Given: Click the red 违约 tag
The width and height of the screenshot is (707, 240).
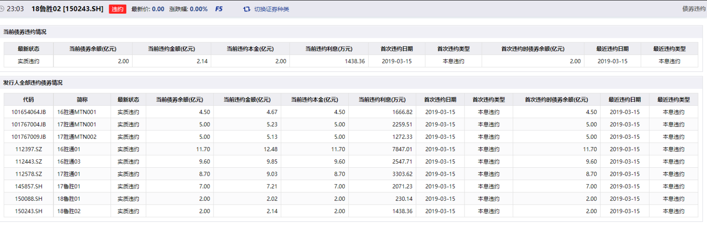Looking at the screenshot, I should (118, 9).
